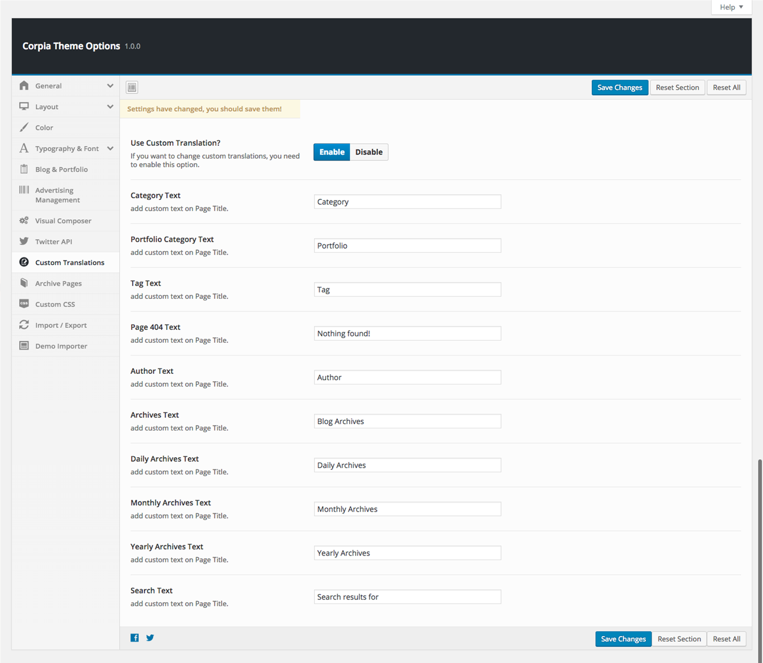Click the Import / Export refresh icon
This screenshot has height=663, width=763.
(24, 325)
